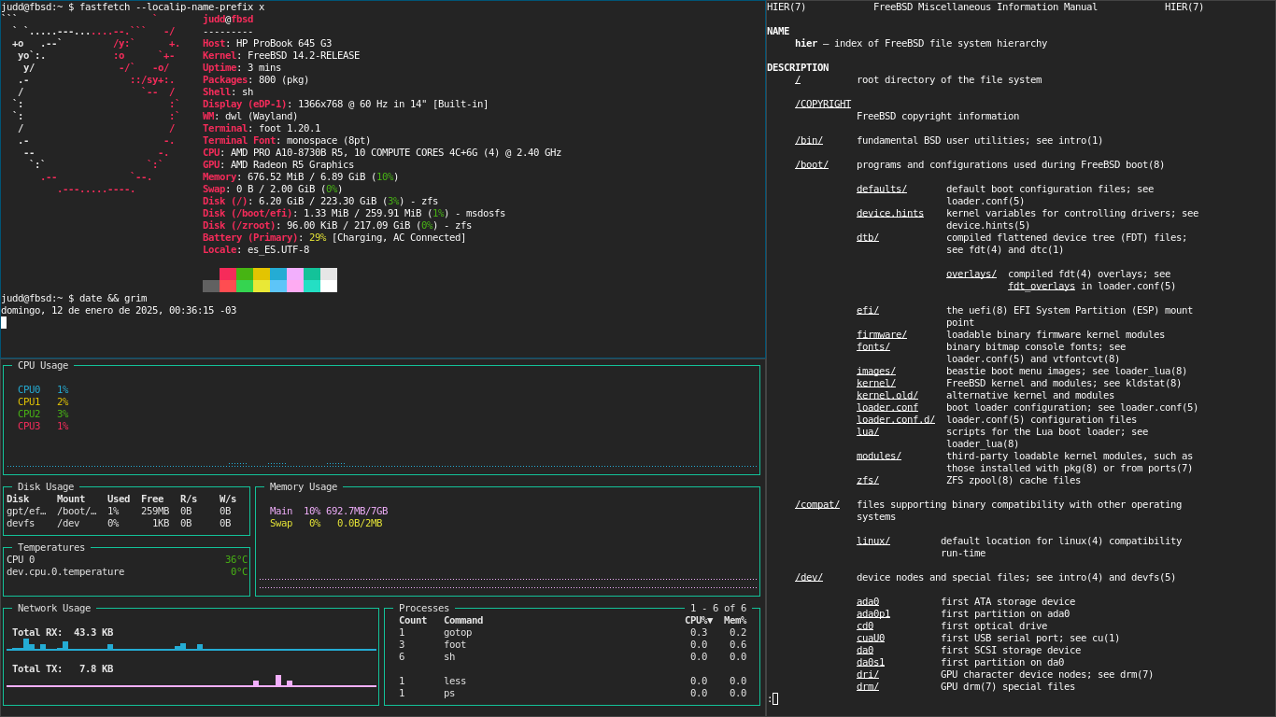The image size is (1276, 717).
Task: Click the overlays/ entry in the man page
Action: click(x=971, y=274)
